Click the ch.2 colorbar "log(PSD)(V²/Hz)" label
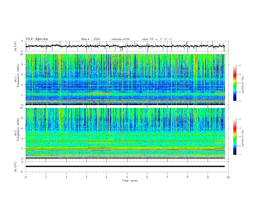 point(243,139)
